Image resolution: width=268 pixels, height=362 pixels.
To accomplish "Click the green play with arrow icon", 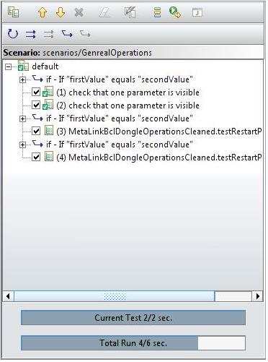I will (175, 12).
